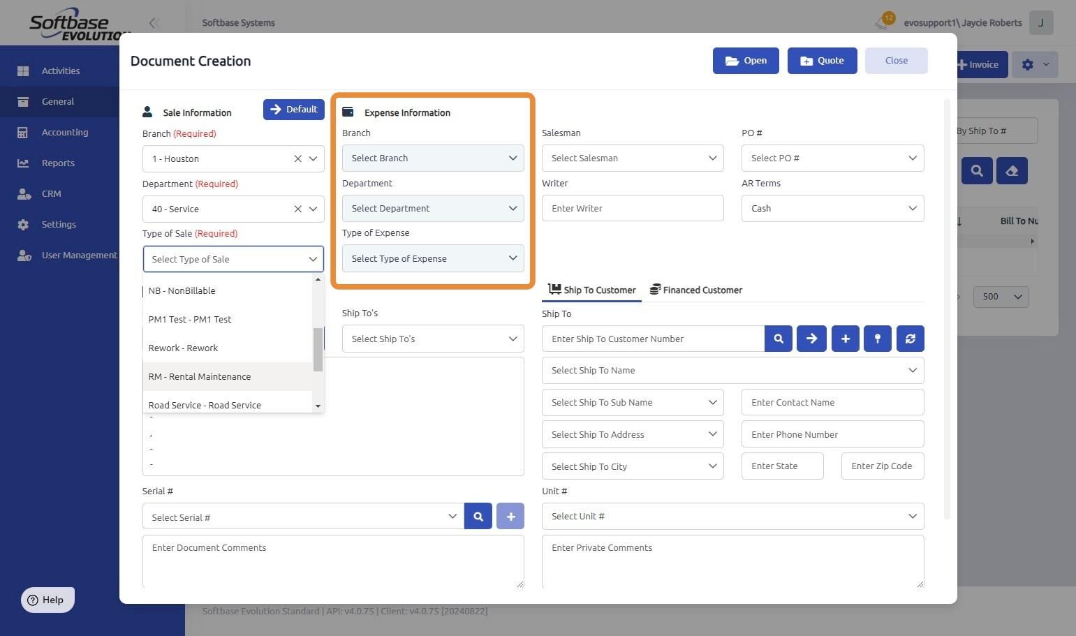Open the Select Salesman dropdown
This screenshot has width=1076, height=636.
[x=633, y=158]
